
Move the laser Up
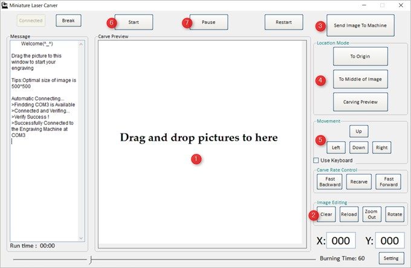tap(358, 131)
